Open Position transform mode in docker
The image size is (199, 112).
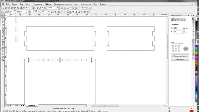tap(172, 20)
